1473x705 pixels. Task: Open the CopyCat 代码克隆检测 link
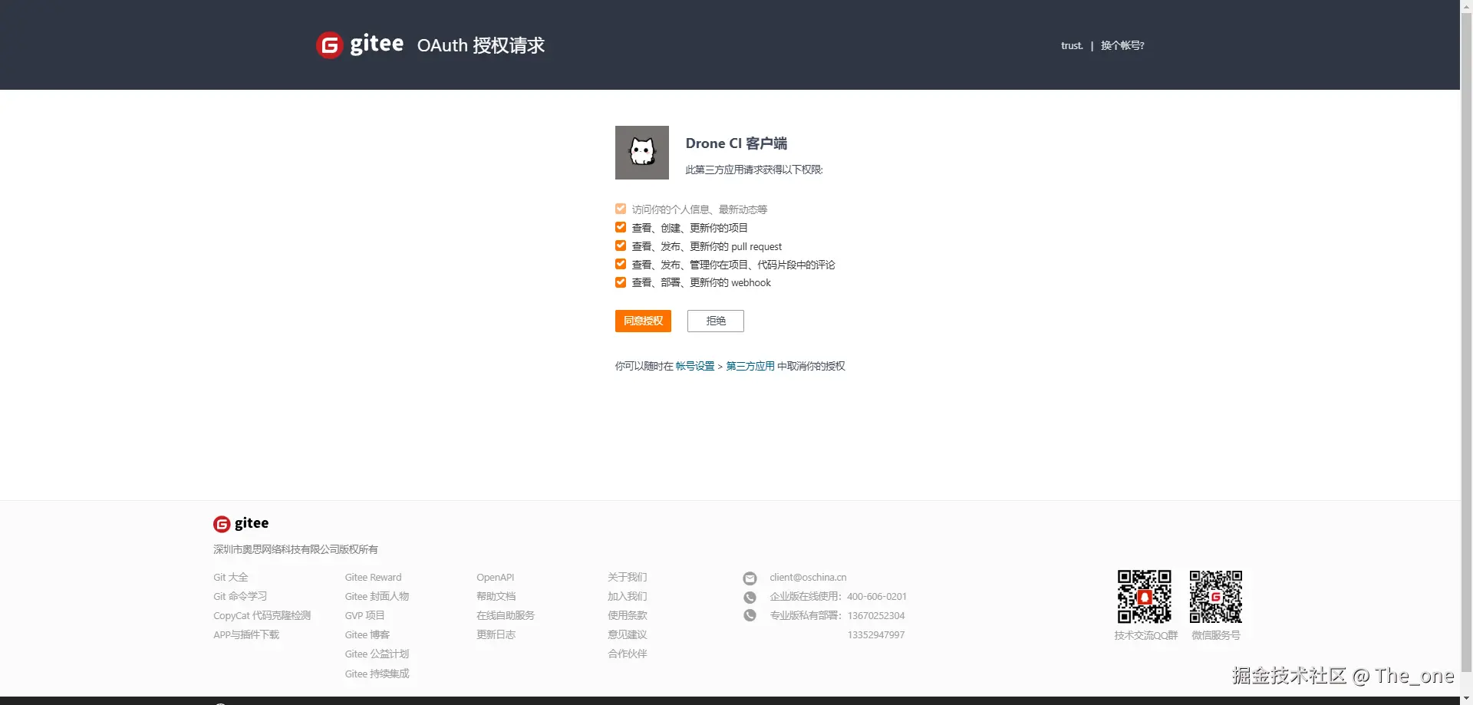click(262, 616)
